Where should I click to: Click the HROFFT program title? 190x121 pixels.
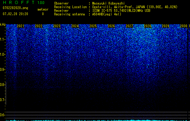(x=19, y=2)
